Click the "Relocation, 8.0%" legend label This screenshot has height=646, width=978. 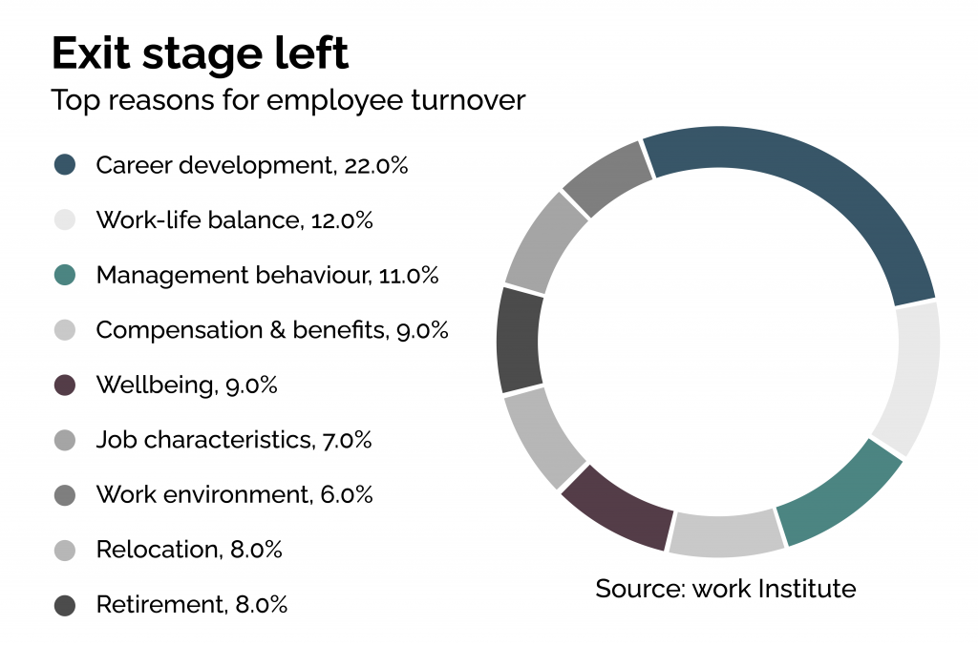189,551
